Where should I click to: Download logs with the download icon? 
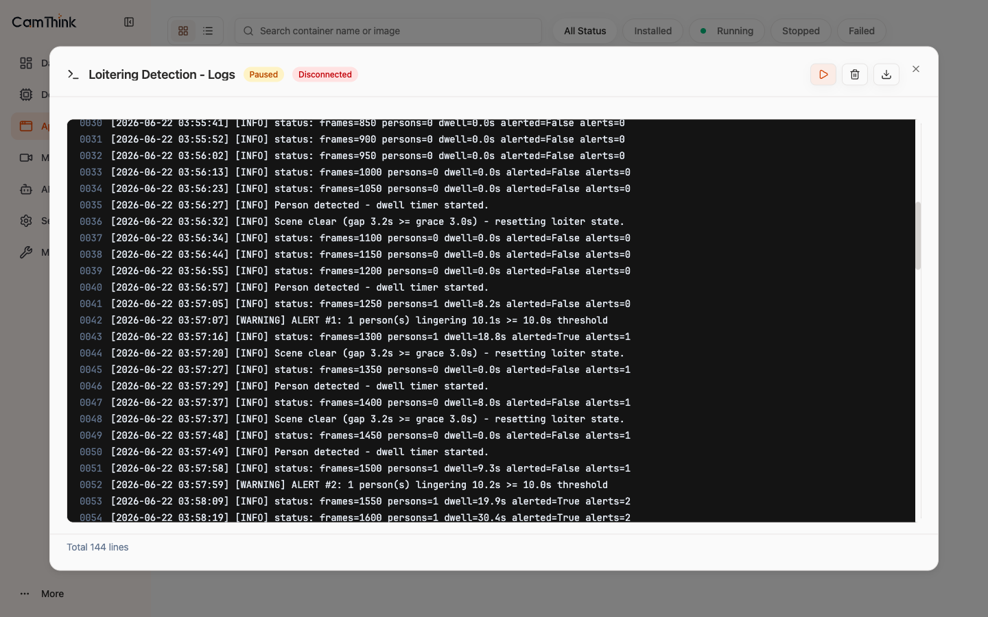click(x=886, y=75)
